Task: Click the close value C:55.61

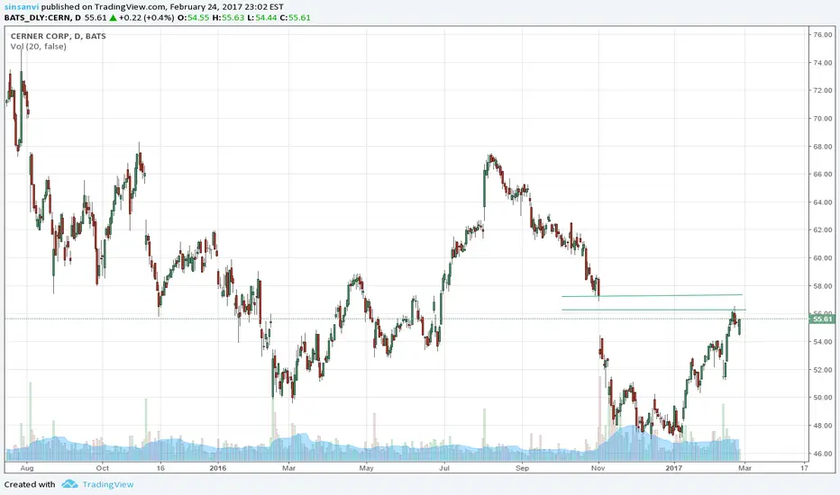Action: 296,18
